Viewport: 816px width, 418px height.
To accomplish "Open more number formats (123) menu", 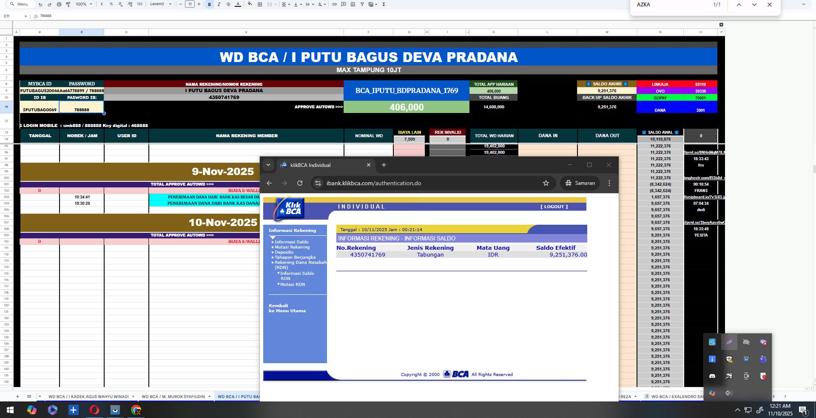I will 139,4.
